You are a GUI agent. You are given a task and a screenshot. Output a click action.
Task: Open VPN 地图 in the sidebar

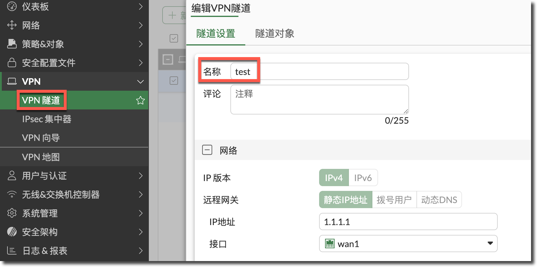[41, 157]
